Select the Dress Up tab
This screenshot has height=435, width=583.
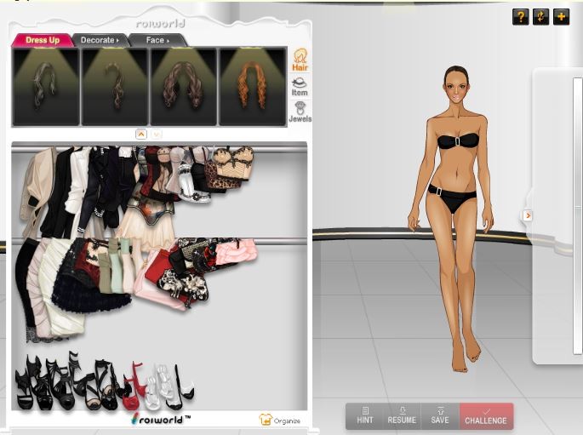point(42,40)
